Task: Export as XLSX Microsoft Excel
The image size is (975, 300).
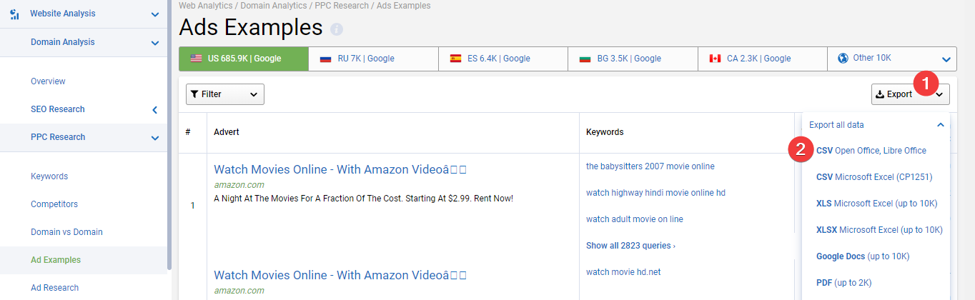Action: click(879, 229)
